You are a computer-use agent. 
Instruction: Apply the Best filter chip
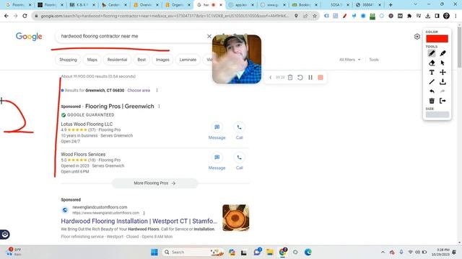tap(141, 60)
